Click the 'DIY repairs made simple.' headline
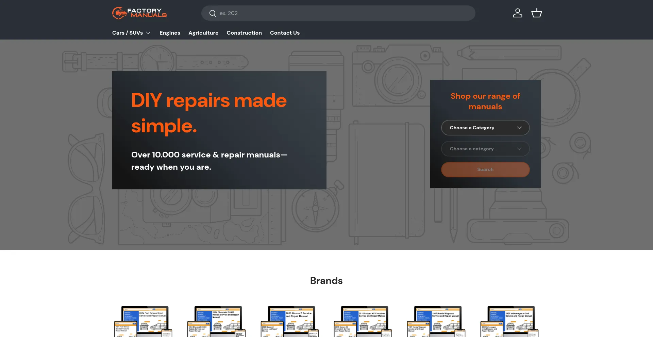Viewport: 653px width, 337px height. [209, 113]
